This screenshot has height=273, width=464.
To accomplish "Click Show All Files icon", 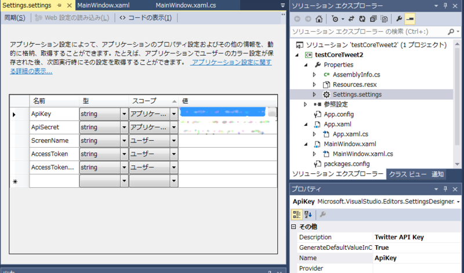I will tap(384, 19).
